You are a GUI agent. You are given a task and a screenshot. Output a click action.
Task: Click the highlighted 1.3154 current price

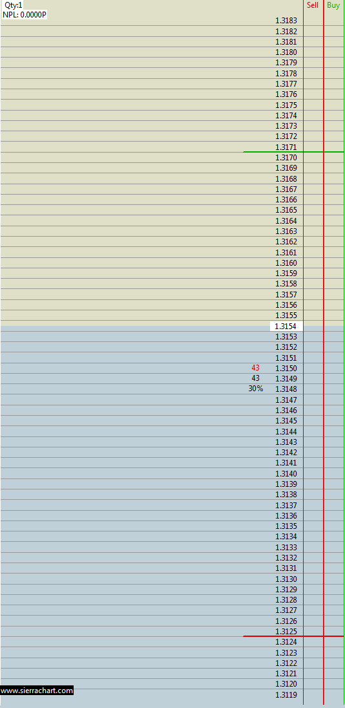tap(286, 326)
